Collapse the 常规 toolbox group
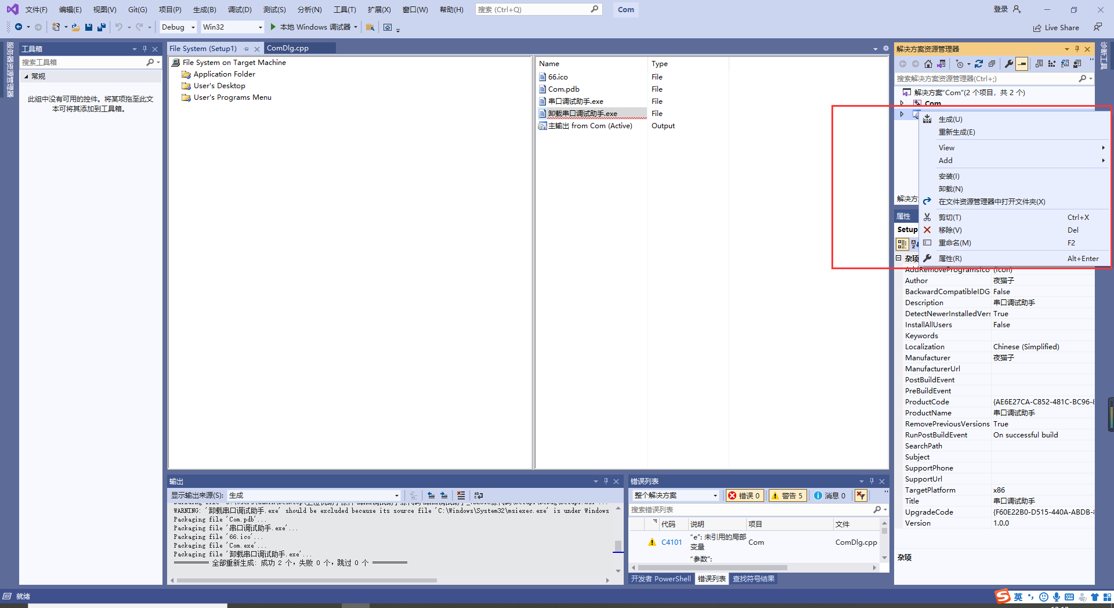 point(26,77)
